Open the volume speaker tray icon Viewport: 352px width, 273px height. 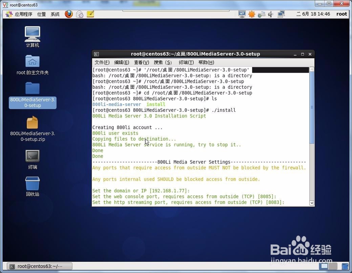(x=270, y=14)
